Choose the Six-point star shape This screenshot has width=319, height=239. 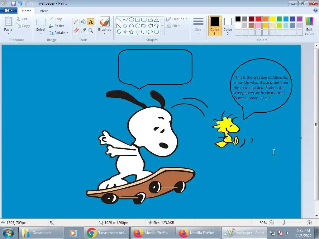pos(138,32)
